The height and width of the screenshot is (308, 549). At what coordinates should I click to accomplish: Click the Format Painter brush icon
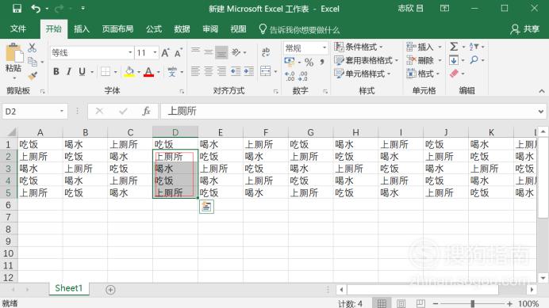pos(33,75)
